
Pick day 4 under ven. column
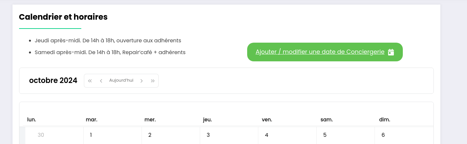(287, 135)
